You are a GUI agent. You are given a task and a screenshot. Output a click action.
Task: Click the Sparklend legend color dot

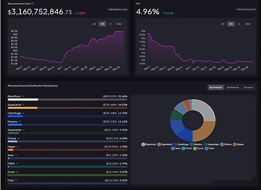tap(159, 144)
